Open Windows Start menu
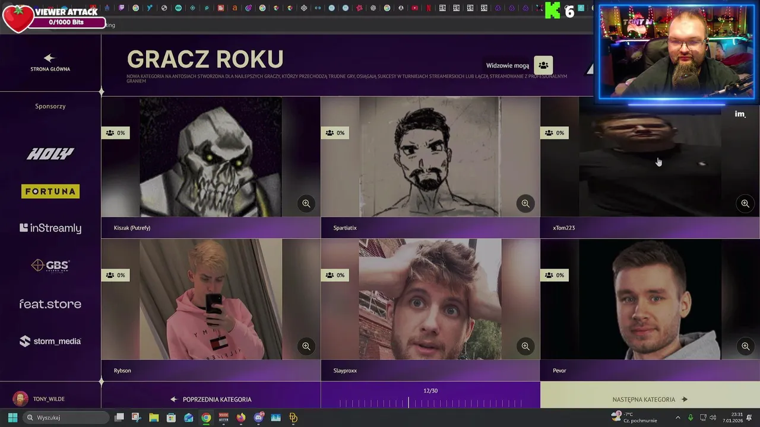The width and height of the screenshot is (760, 427). coord(12,418)
